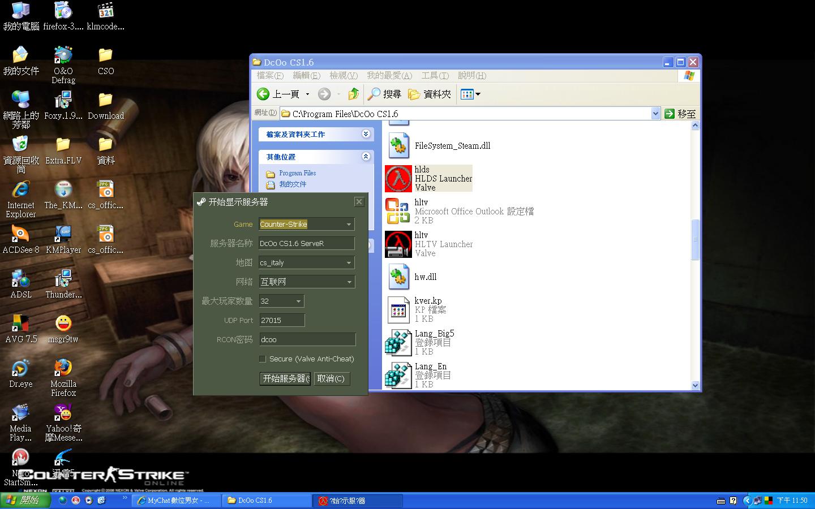815x509 pixels.
Task: Open the max players dropdown (32)
Action: point(281,301)
